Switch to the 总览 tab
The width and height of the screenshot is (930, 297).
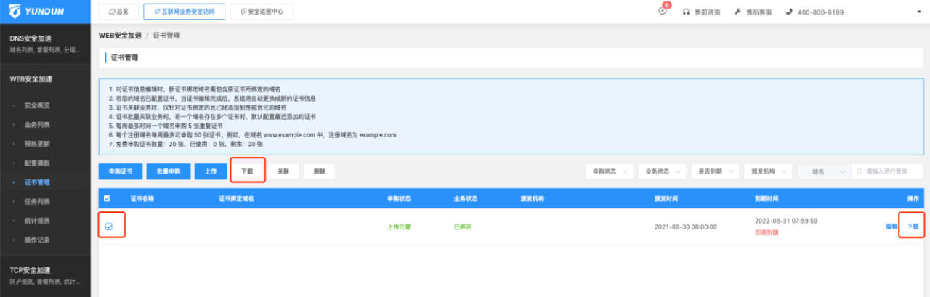(118, 12)
